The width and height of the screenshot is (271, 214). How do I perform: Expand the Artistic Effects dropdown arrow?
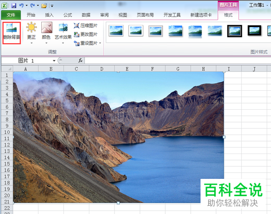(x=63, y=43)
